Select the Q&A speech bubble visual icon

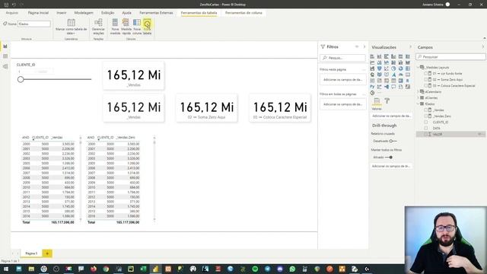click(x=393, y=87)
